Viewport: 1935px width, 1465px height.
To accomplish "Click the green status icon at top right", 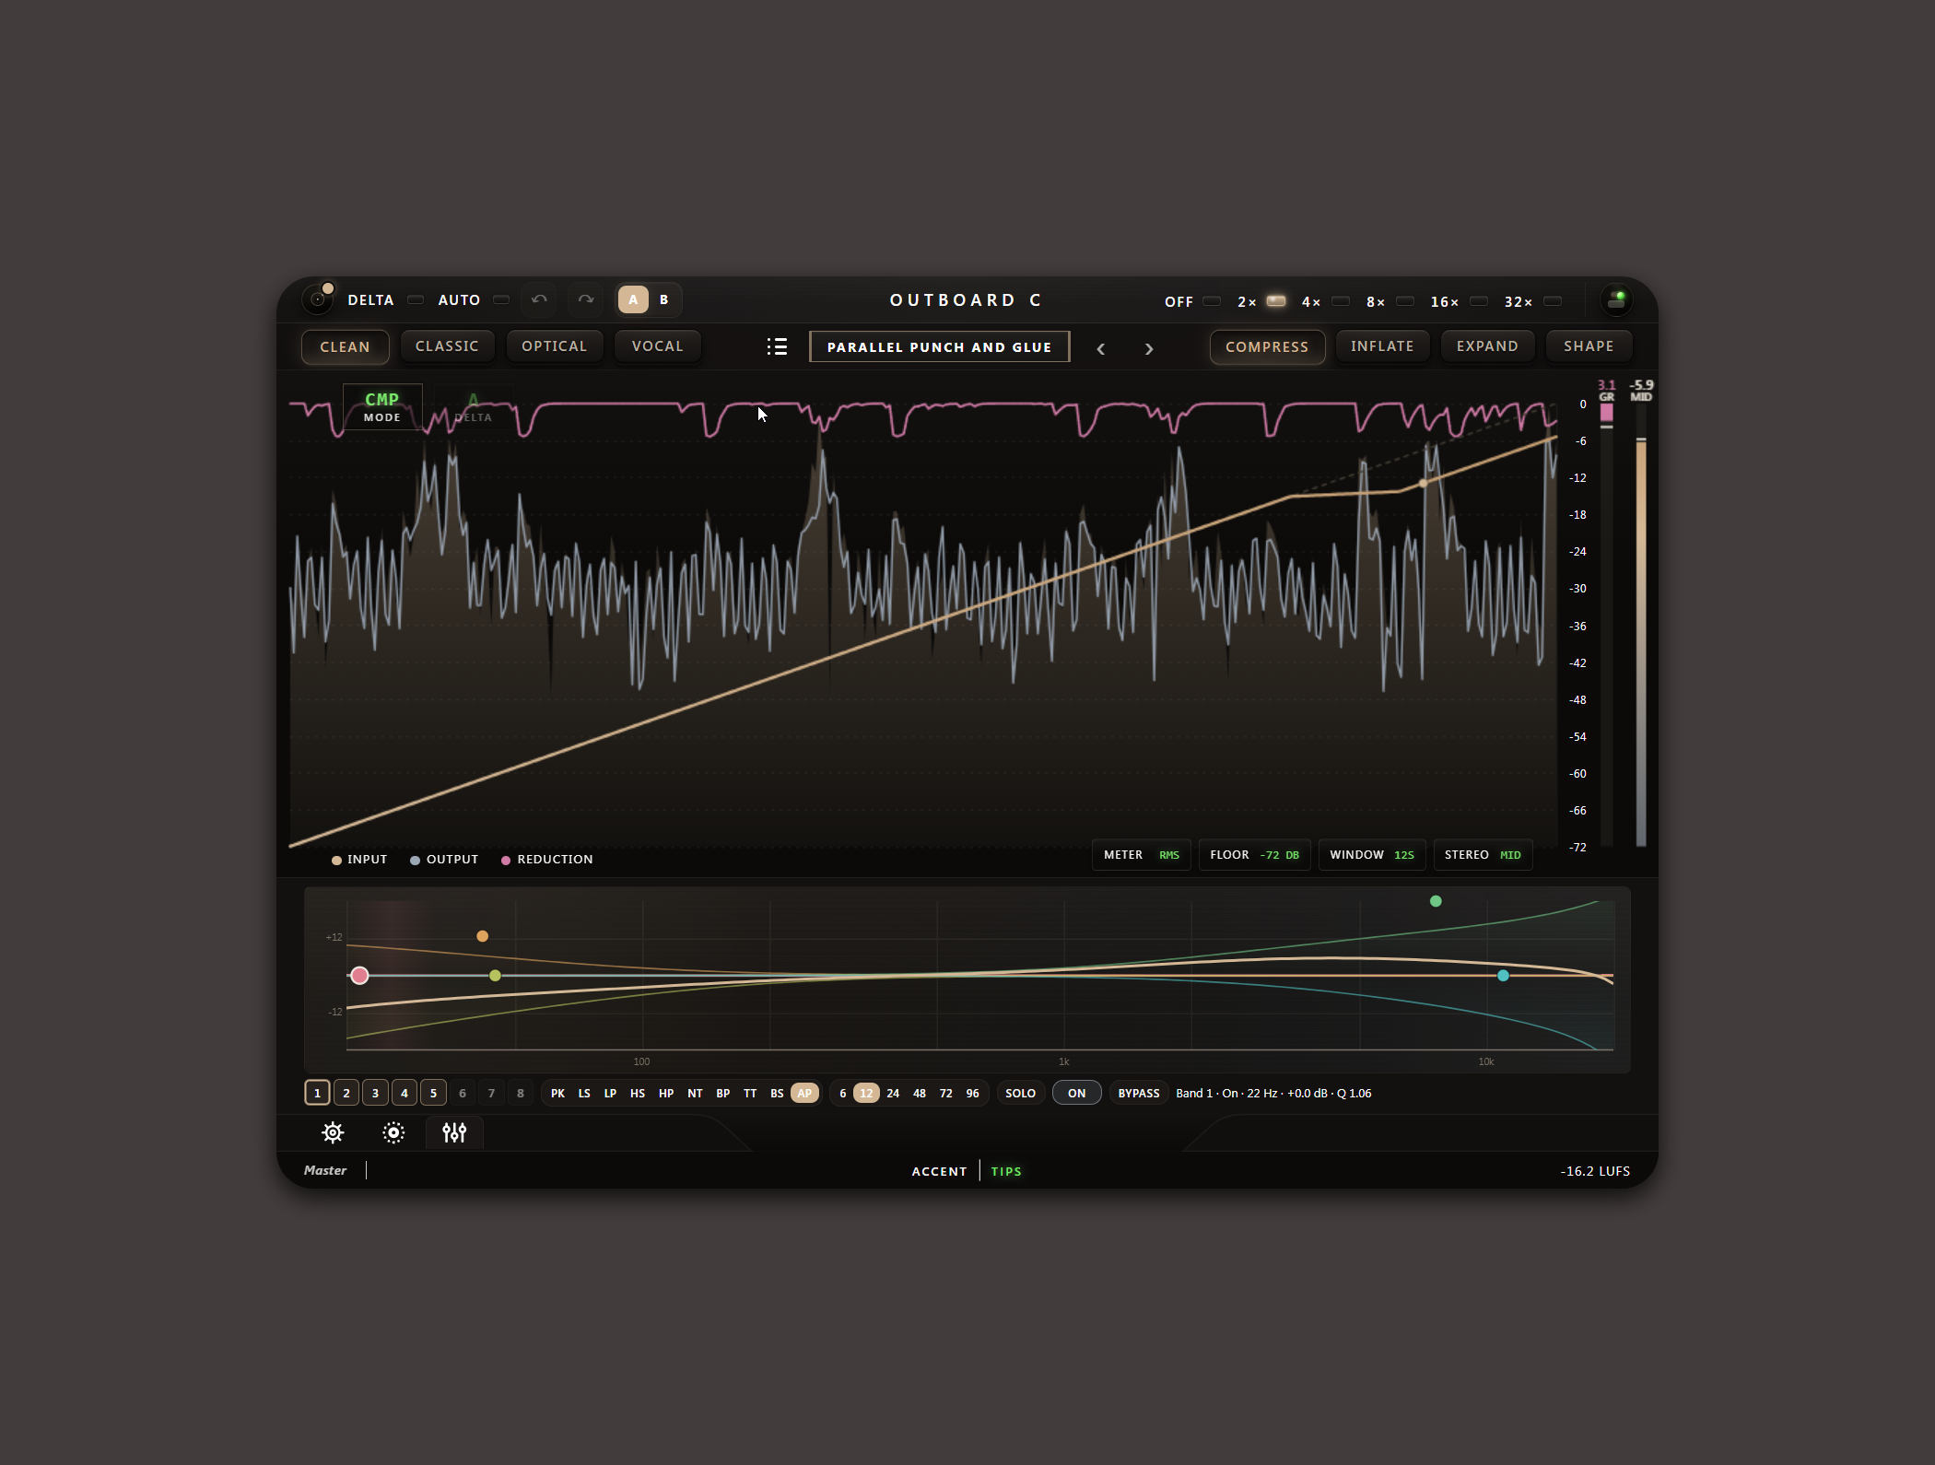I will tap(1616, 300).
